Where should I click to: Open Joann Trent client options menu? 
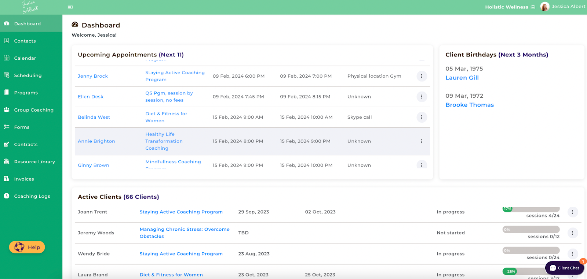[x=572, y=212]
